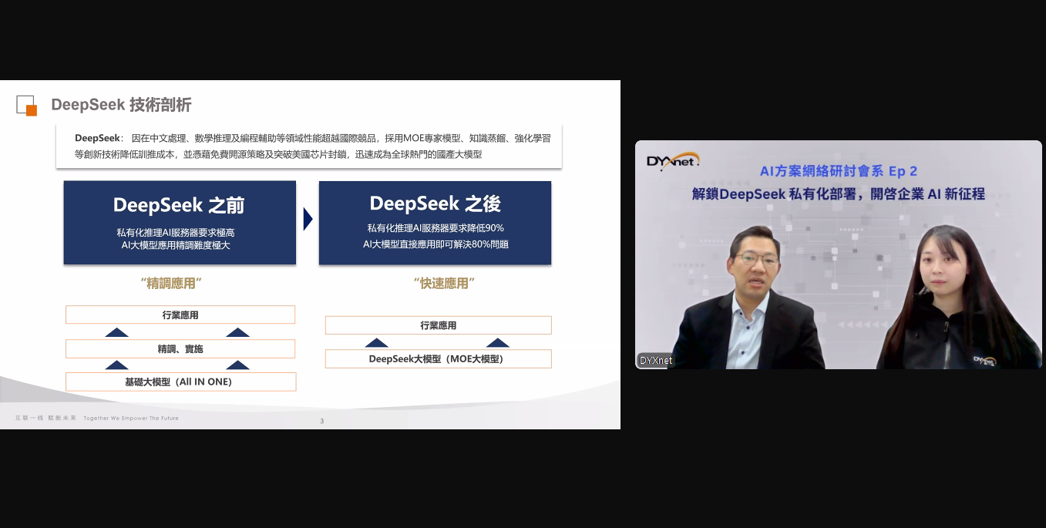
Task: Click the '行業應用' box under 精調應用
Action: (x=180, y=314)
